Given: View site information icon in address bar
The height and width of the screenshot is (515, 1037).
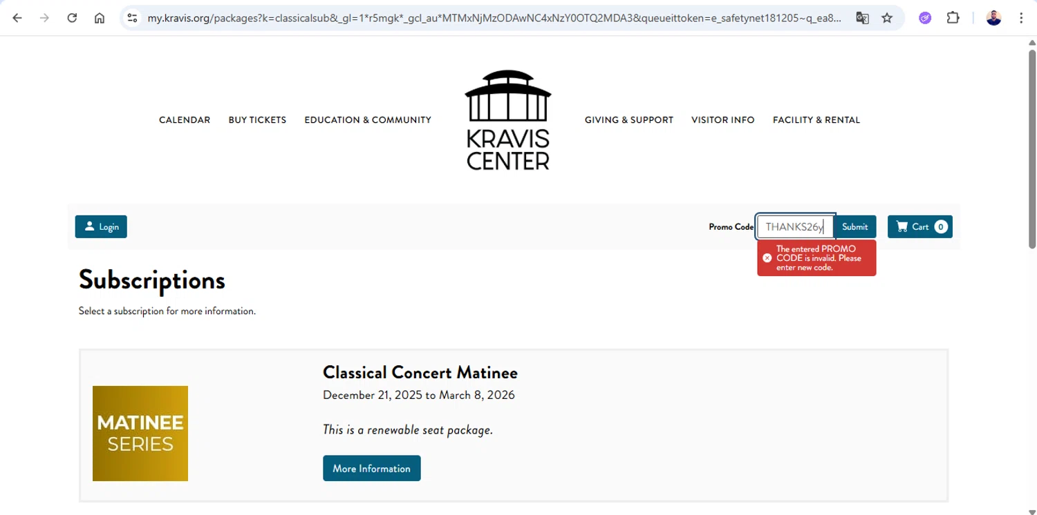Looking at the screenshot, I should [x=133, y=18].
